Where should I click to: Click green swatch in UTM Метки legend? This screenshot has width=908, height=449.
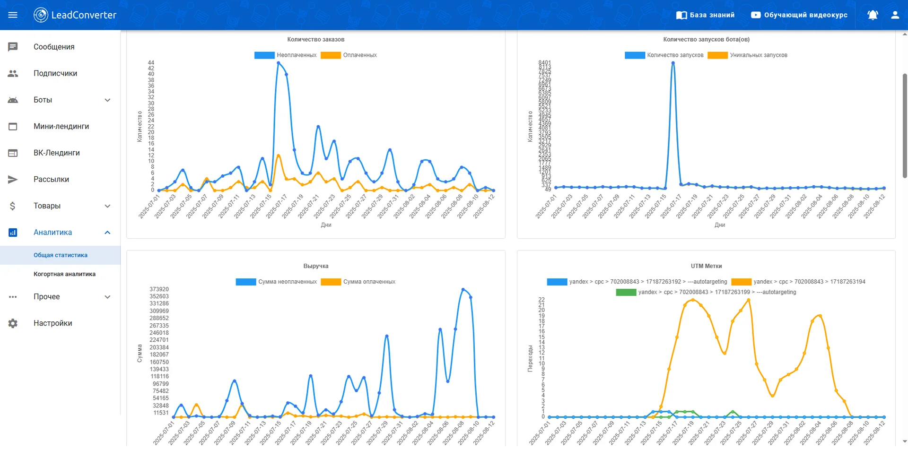click(x=626, y=292)
